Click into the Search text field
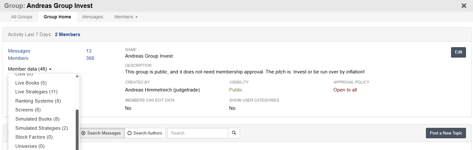 198,133
